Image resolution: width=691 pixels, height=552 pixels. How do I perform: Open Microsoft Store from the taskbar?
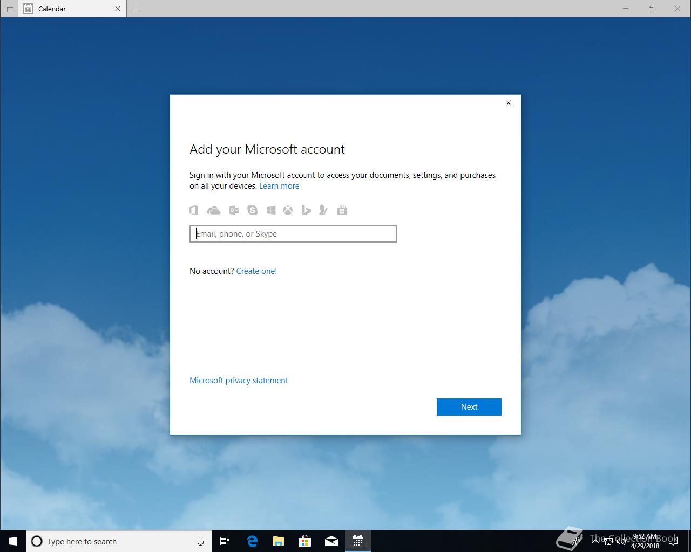[305, 541]
